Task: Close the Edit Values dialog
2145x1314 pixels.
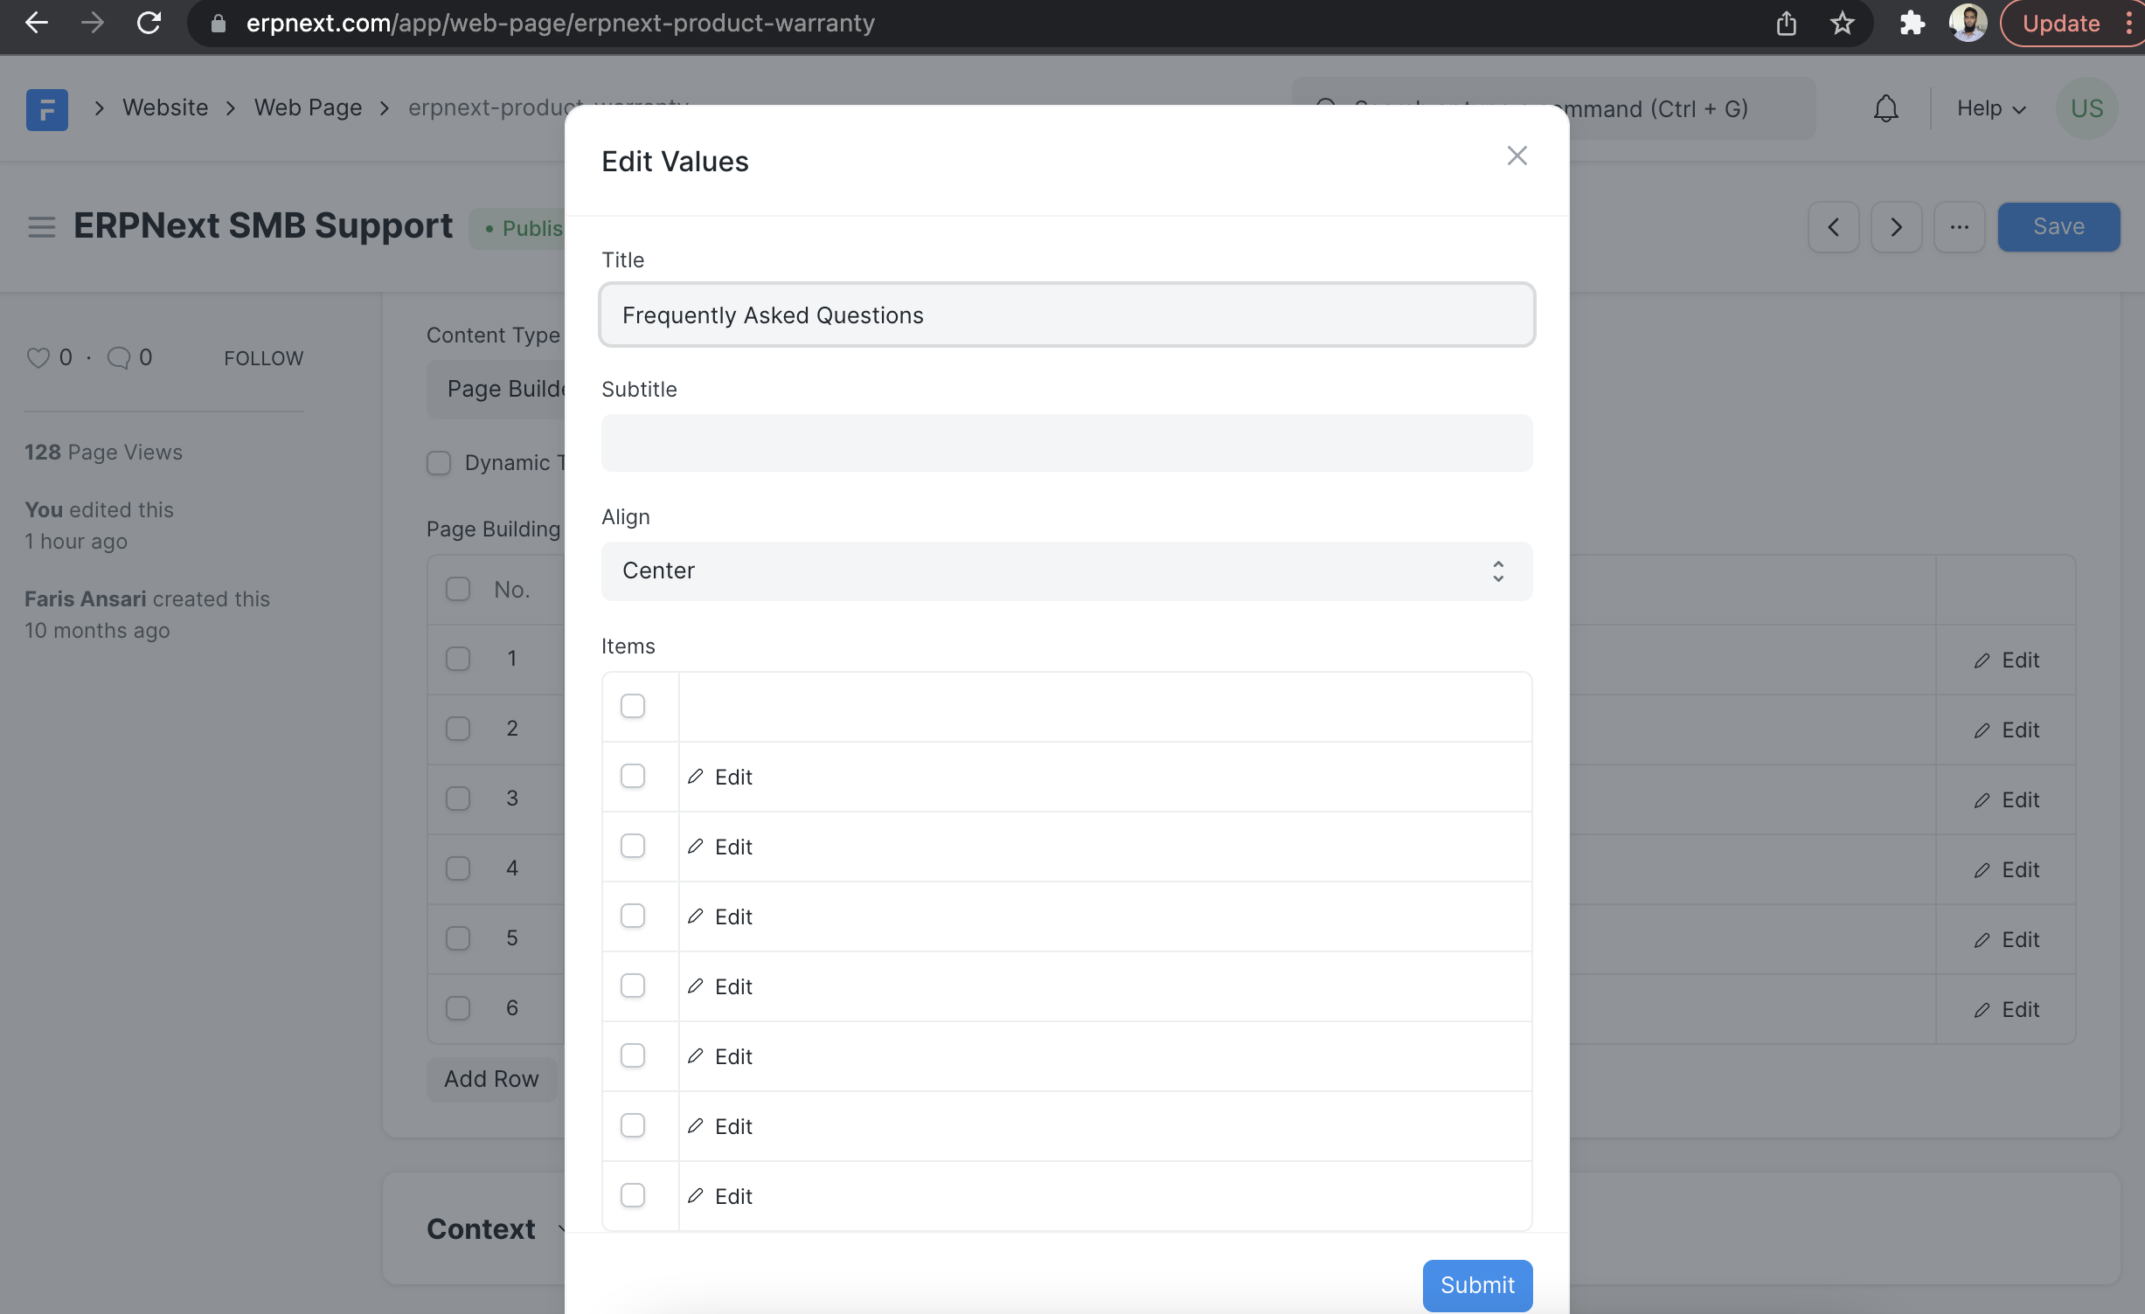Action: tap(1517, 156)
